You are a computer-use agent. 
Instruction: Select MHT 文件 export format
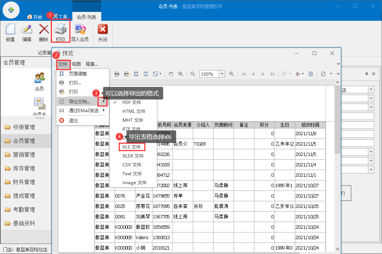coord(133,120)
